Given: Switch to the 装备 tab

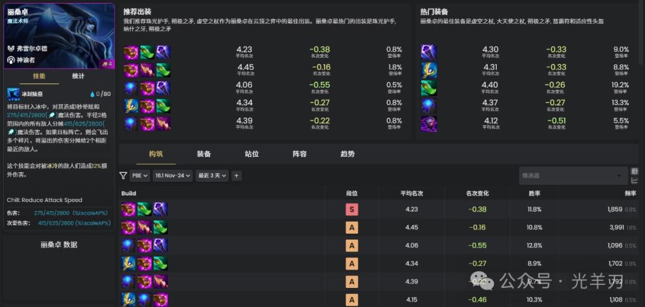Looking at the screenshot, I should (204, 154).
